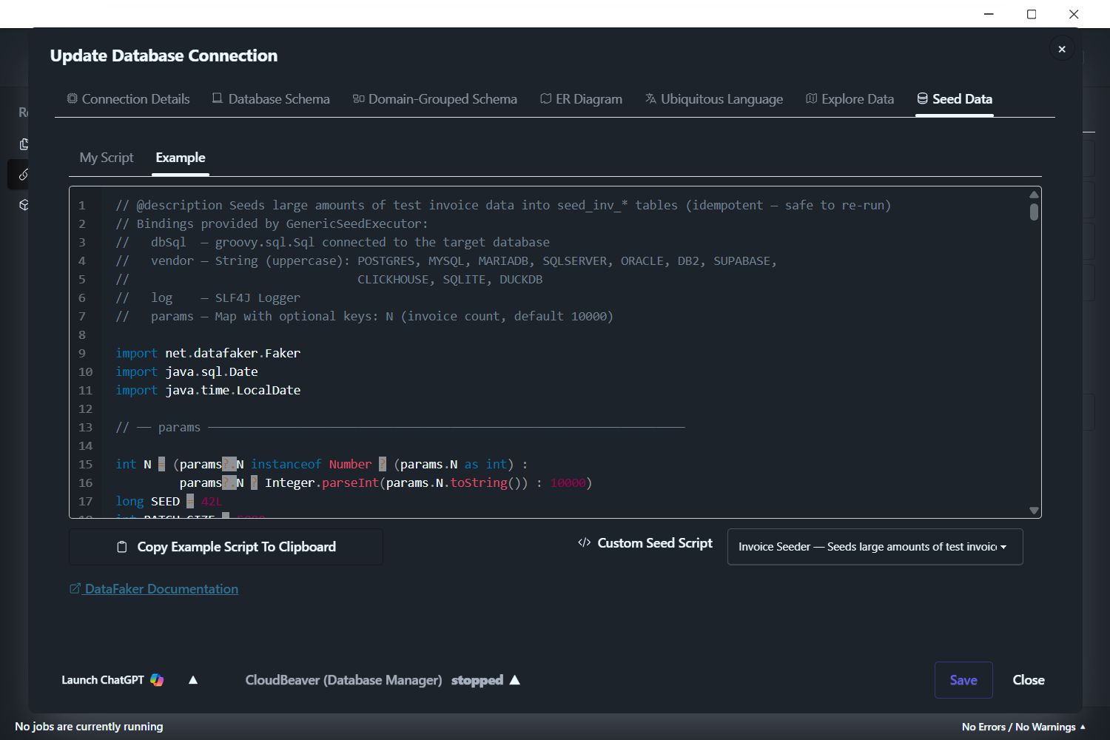The height and width of the screenshot is (740, 1110).
Task: Click the cube icon in the left sidebar
Action: tap(24, 205)
